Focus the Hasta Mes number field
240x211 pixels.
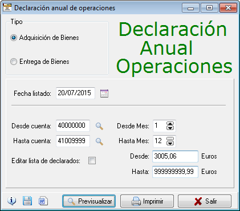pos(160,141)
